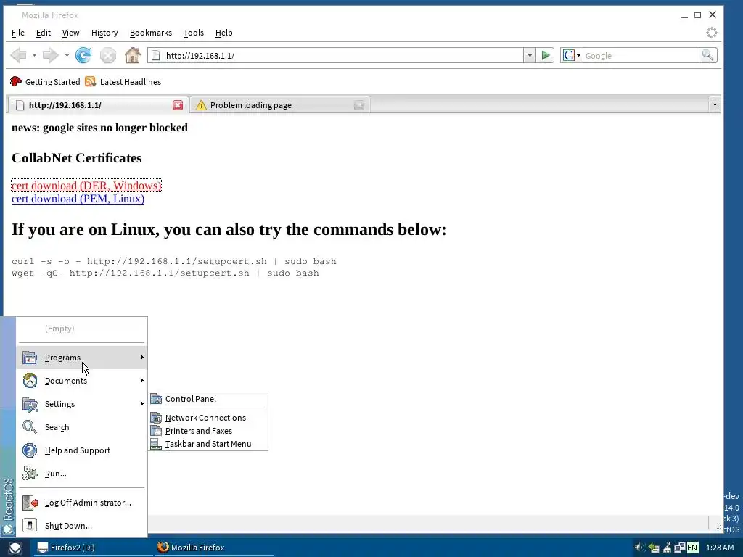Image resolution: width=743 pixels, height=557 pixels.
Task: Click Help and Support label
Action: coord(78,450)
